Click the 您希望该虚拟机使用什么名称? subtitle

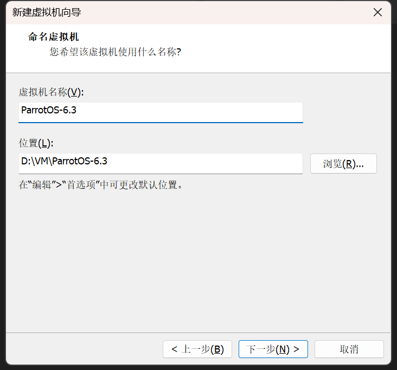tap(116, 52)
